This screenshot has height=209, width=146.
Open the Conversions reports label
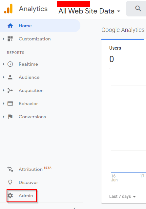(32, 117)
